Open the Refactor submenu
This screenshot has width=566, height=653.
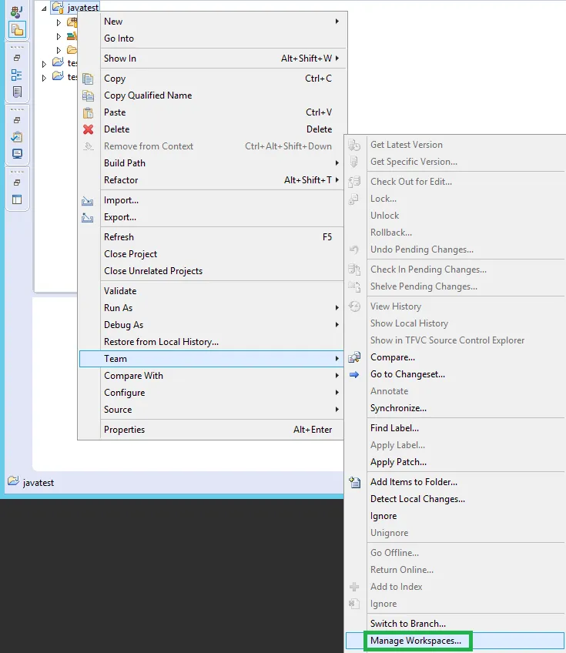click(211, 180)
